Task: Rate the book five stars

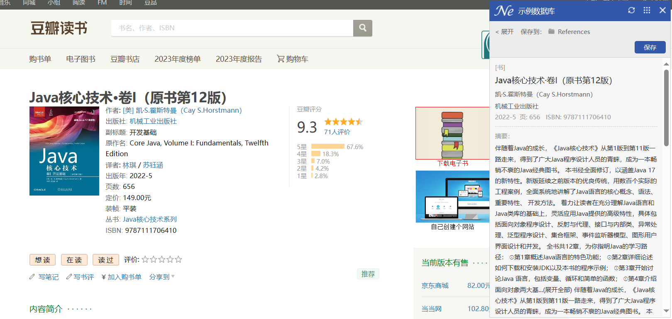Action: 178,259
